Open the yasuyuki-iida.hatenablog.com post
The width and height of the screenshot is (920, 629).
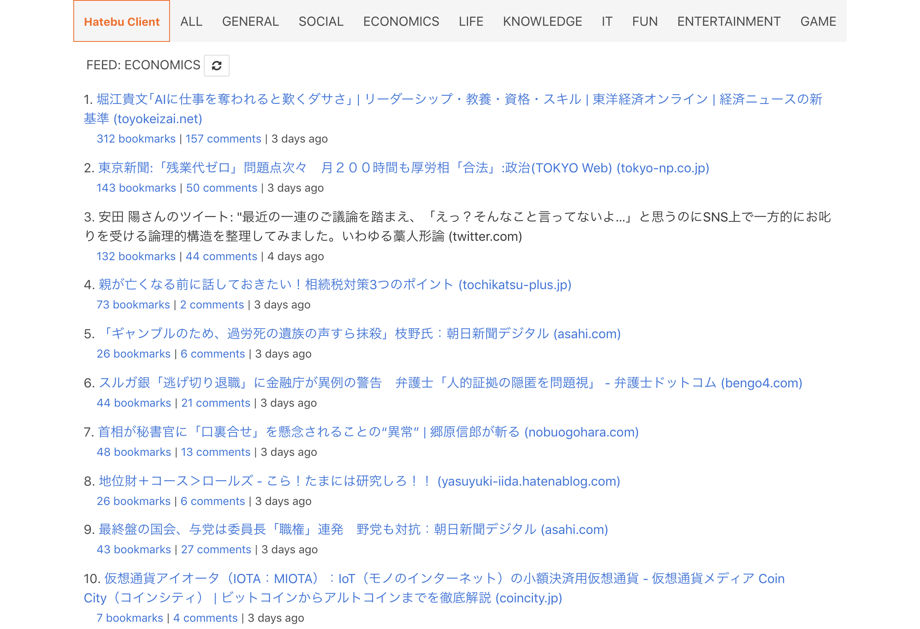(359, 481)
